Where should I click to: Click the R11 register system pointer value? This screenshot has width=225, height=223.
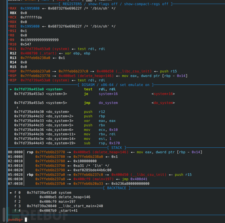[45, 49]
